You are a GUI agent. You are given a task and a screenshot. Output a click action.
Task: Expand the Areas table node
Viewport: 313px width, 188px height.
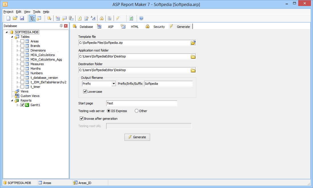click(17, 41)
